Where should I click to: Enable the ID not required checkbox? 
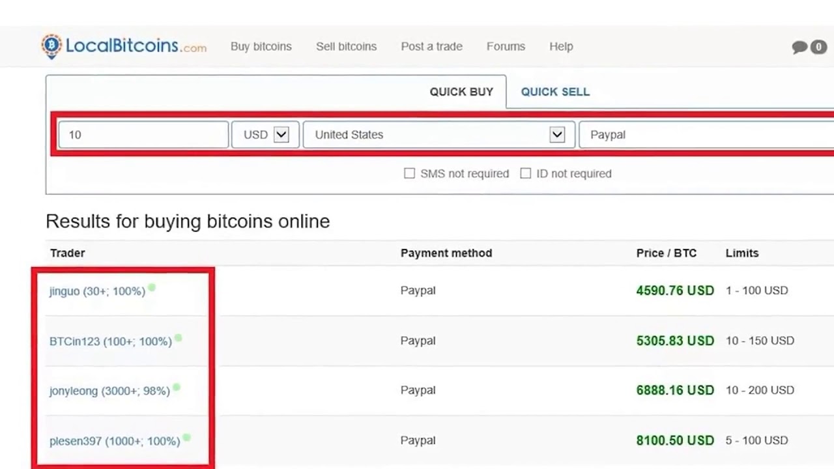[526, 173]
